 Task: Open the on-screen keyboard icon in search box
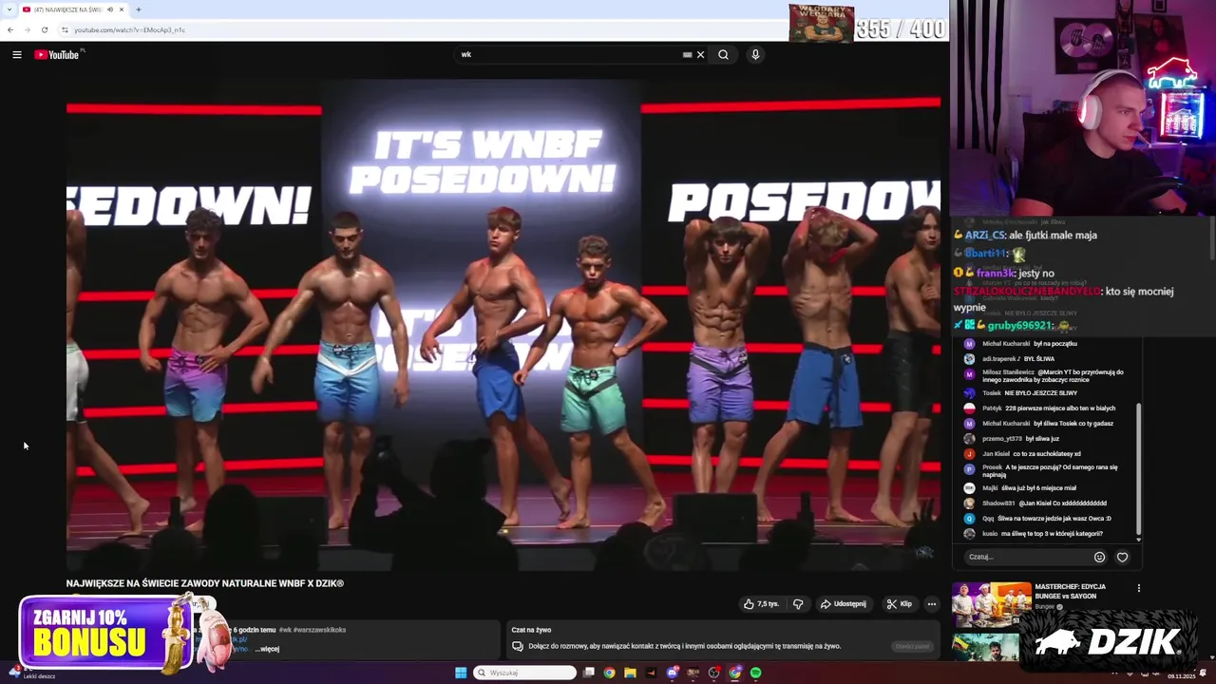[687, 55]
